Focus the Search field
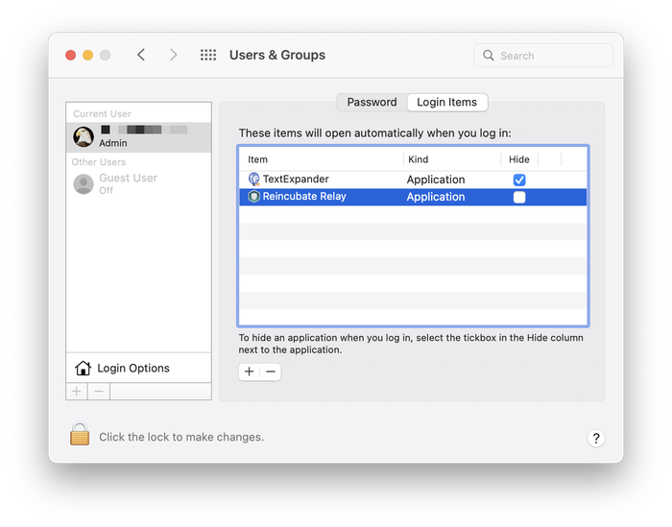 pos(543,56)
